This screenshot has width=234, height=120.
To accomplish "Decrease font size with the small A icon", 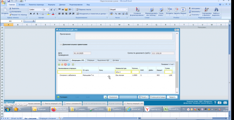I will coord(55,9).
